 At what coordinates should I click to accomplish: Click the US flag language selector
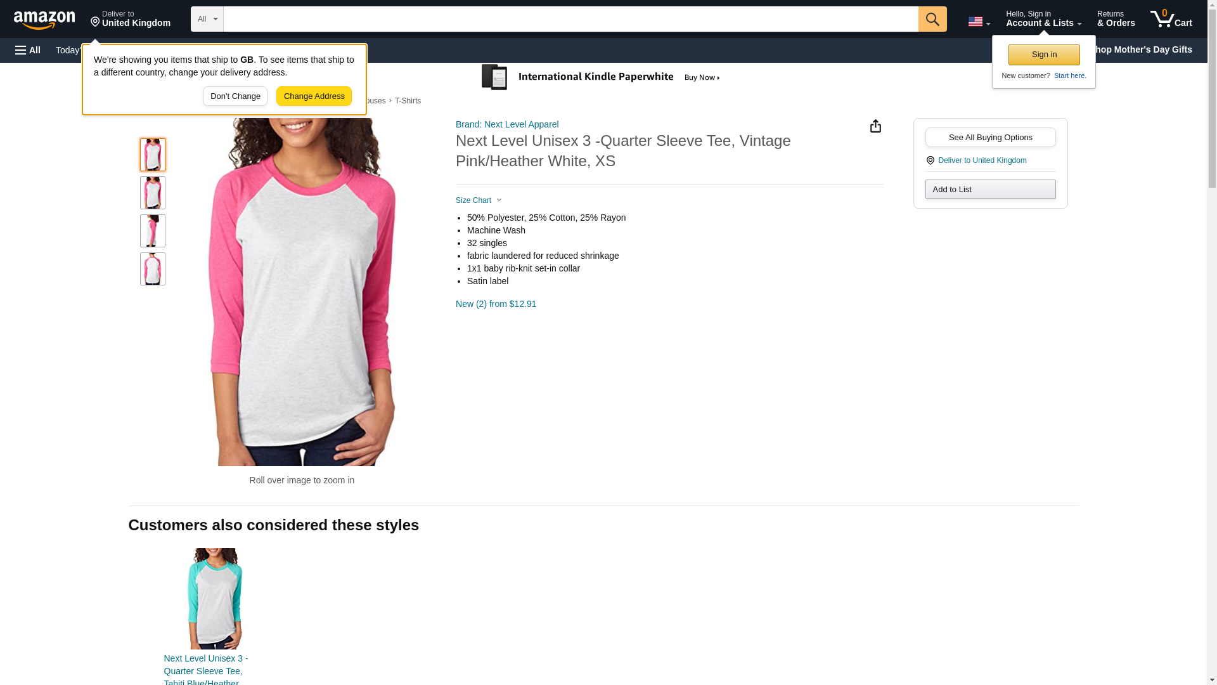[x=979, y=22]
